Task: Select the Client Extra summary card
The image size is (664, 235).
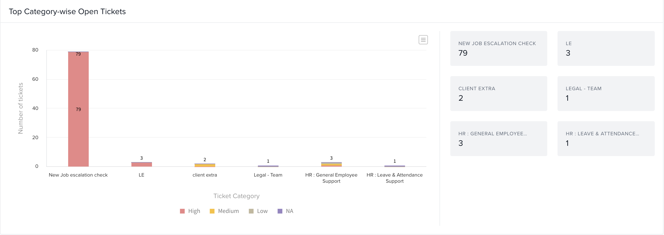Action: pos(498,94)
